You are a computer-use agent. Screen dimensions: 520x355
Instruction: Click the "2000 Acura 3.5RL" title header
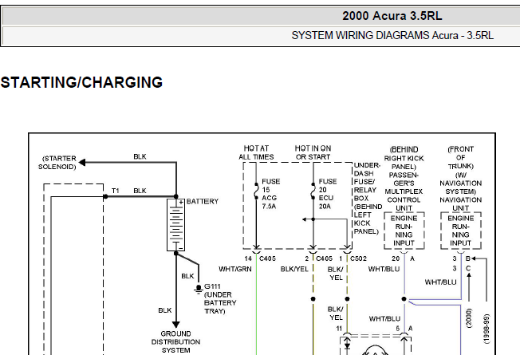[x=392, y=15]
